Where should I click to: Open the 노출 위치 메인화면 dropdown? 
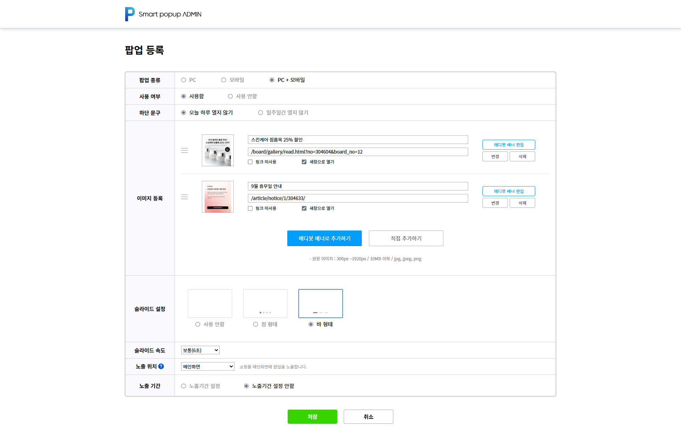point(207,366)
